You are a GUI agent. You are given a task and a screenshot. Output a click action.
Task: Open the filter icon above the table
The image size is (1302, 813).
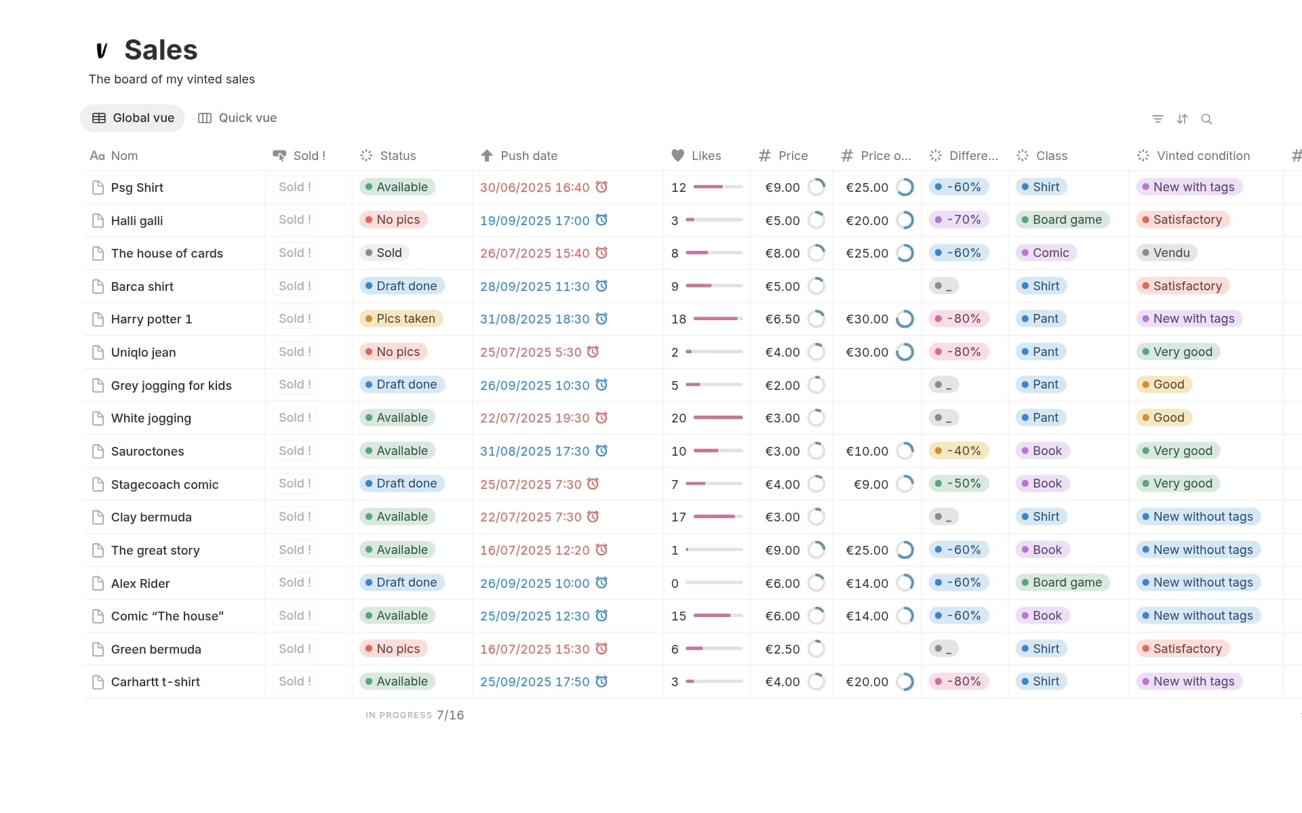point(1158,119)
